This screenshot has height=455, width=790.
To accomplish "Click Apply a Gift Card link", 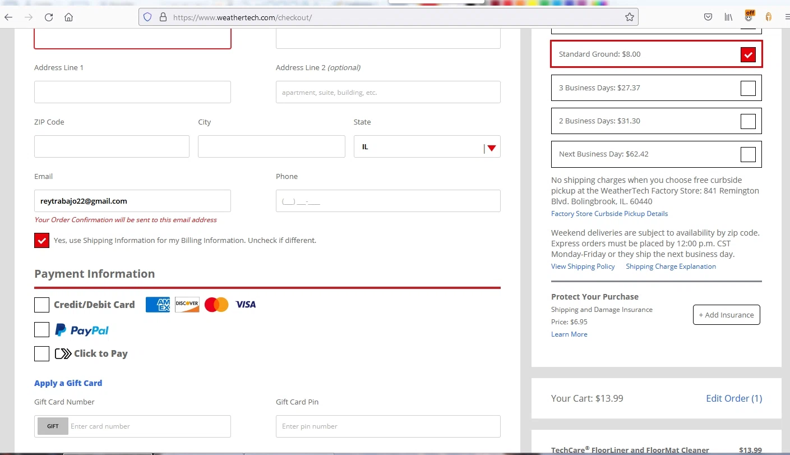I will [x=68, y=383].
